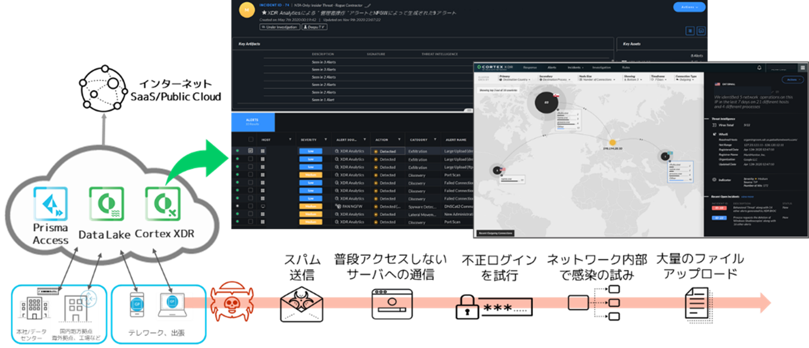Click the blue Actions button
This screenshot has width=809, height=348.
pos(690,7)
